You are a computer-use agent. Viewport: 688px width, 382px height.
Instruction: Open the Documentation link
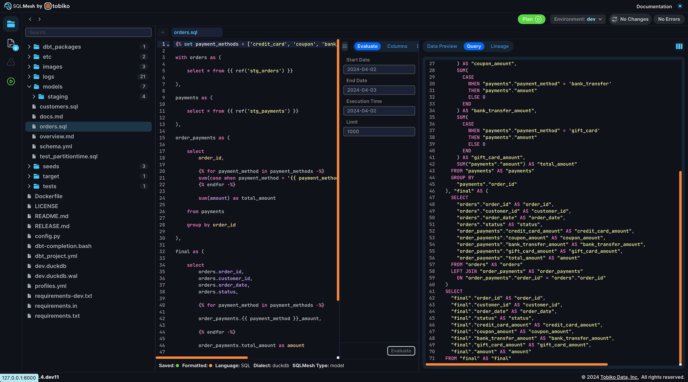click(x=654, y=6)
